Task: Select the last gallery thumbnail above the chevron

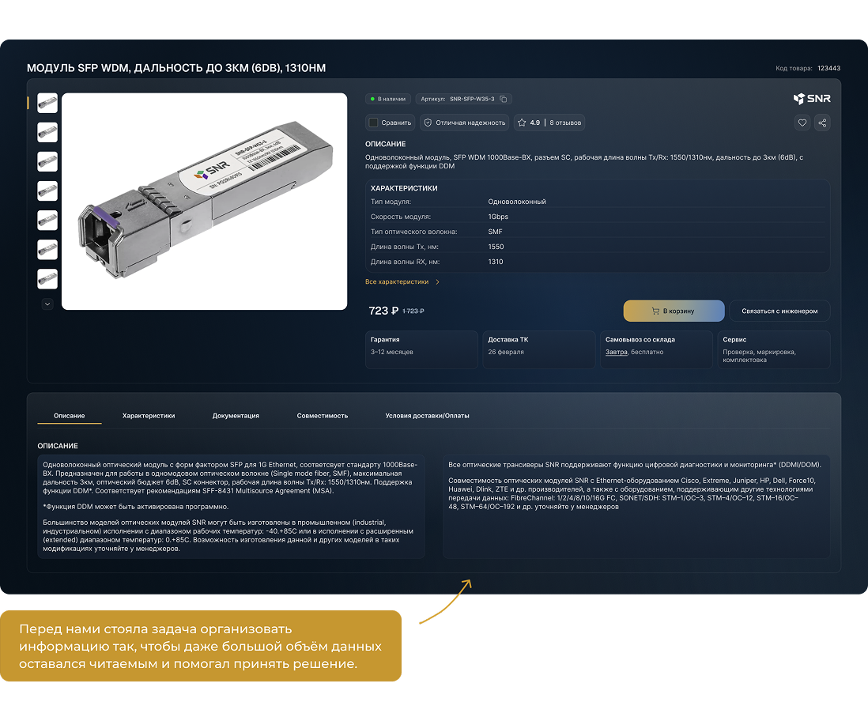Action: click(x=47, y=279)
